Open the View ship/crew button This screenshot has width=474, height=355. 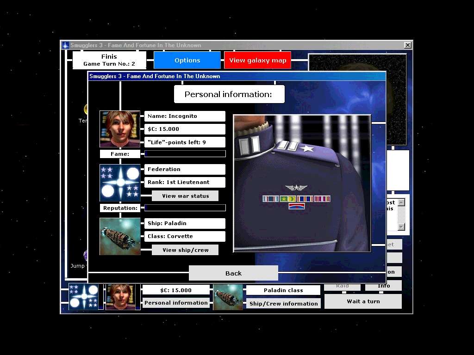click(x=185, y=250)
